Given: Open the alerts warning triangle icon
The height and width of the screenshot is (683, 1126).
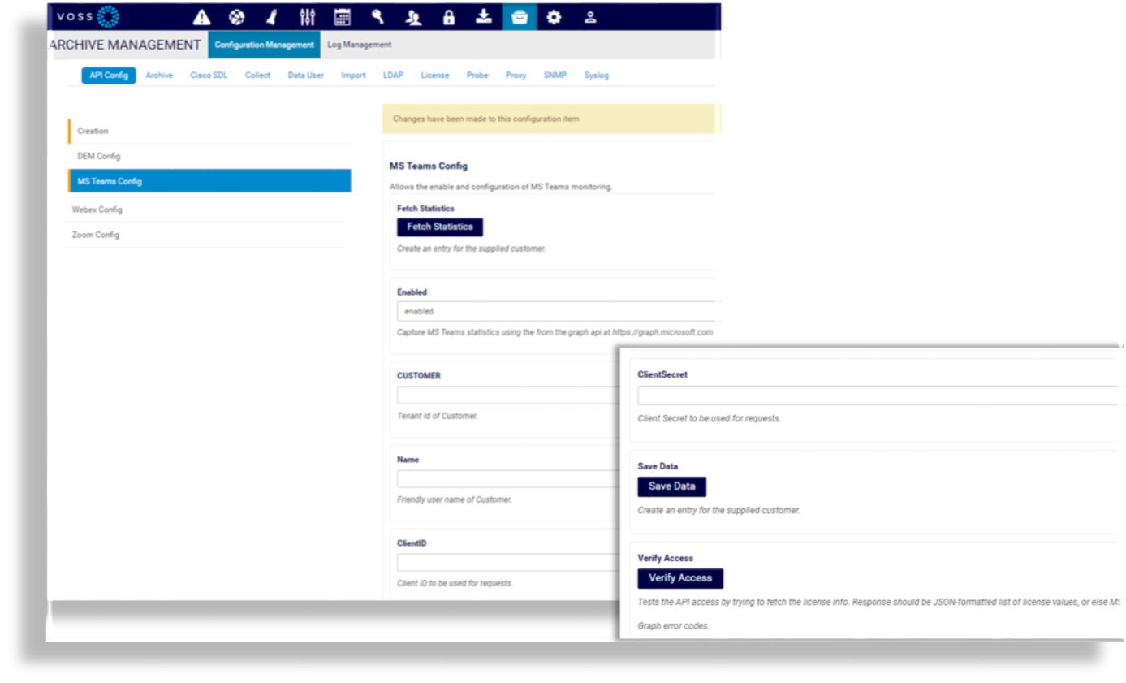Looking at the screenshot, I should point(201,17).
